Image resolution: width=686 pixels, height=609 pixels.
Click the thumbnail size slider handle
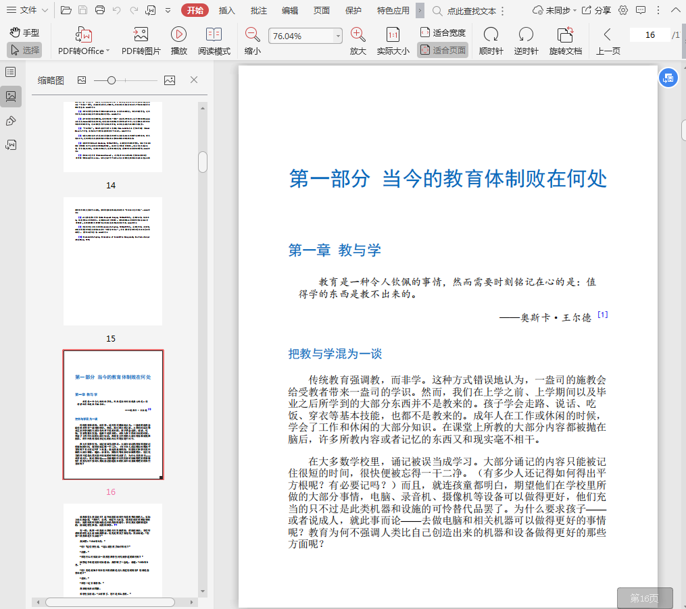(x=112, y=80)
